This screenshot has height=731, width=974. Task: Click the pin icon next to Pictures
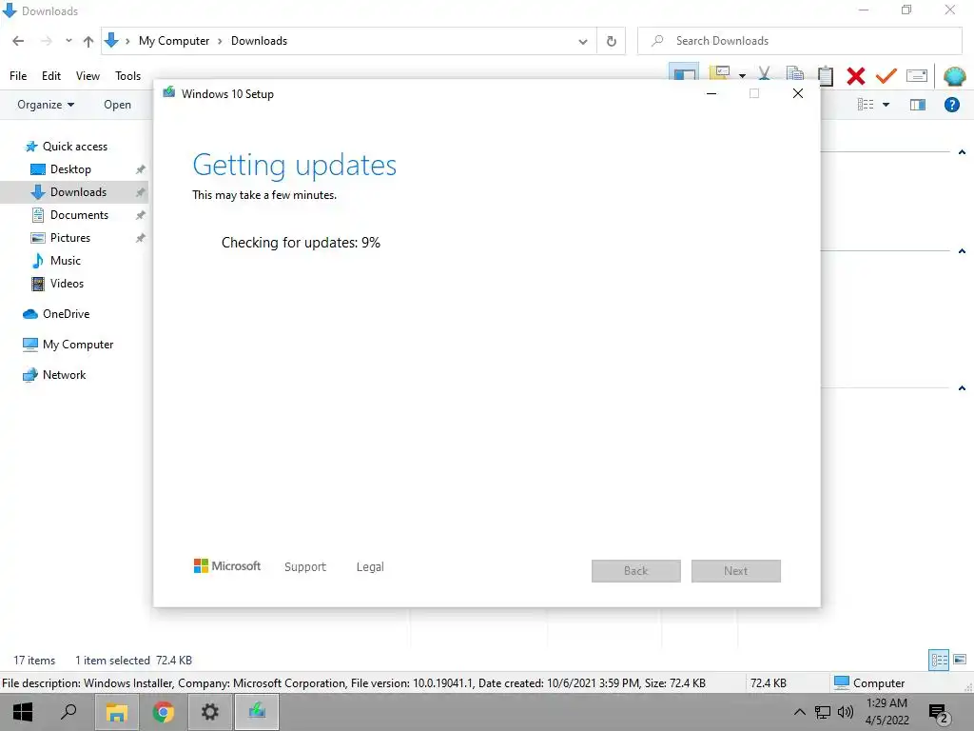point(141,238)
